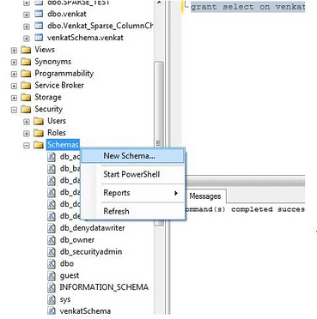This screenshot has width=317, height=319.
Task: Click Refresh in the context menu
Action: (x=132, y=211)
